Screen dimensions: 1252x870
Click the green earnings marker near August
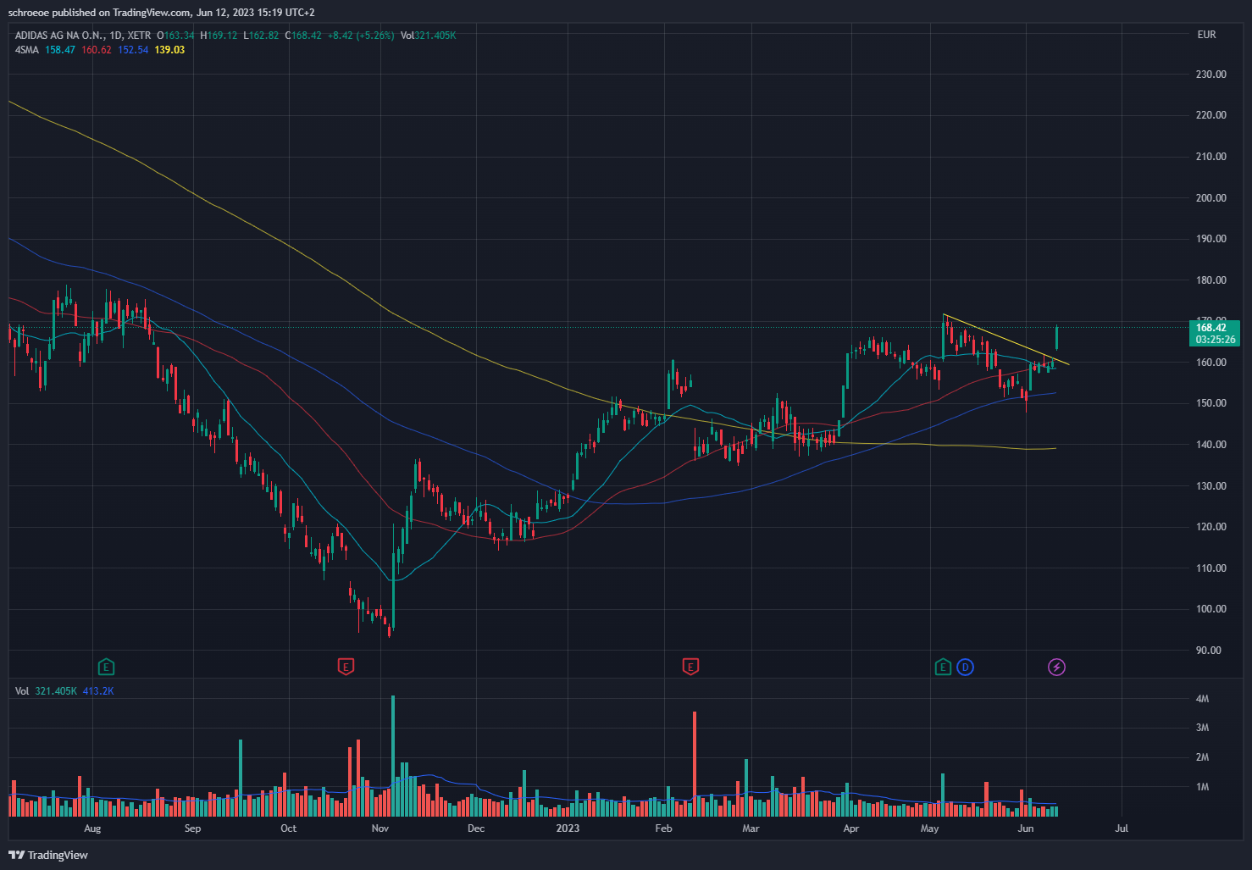(x=106, y=667)
